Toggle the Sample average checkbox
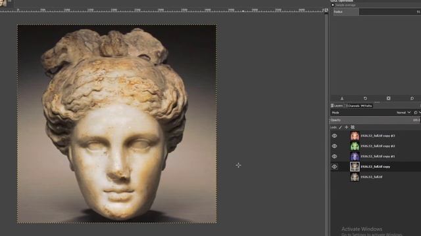The width and height of the screenshot is (421, 236). [333, 5]
